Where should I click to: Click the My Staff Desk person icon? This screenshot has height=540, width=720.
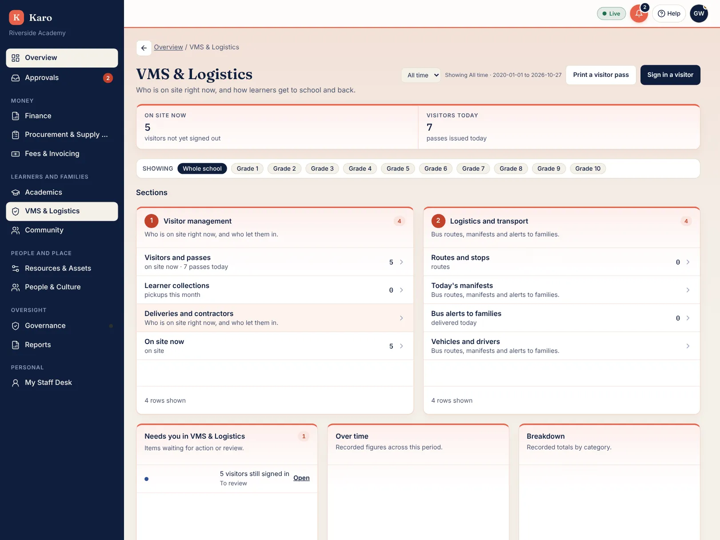(x=16, y=383)
